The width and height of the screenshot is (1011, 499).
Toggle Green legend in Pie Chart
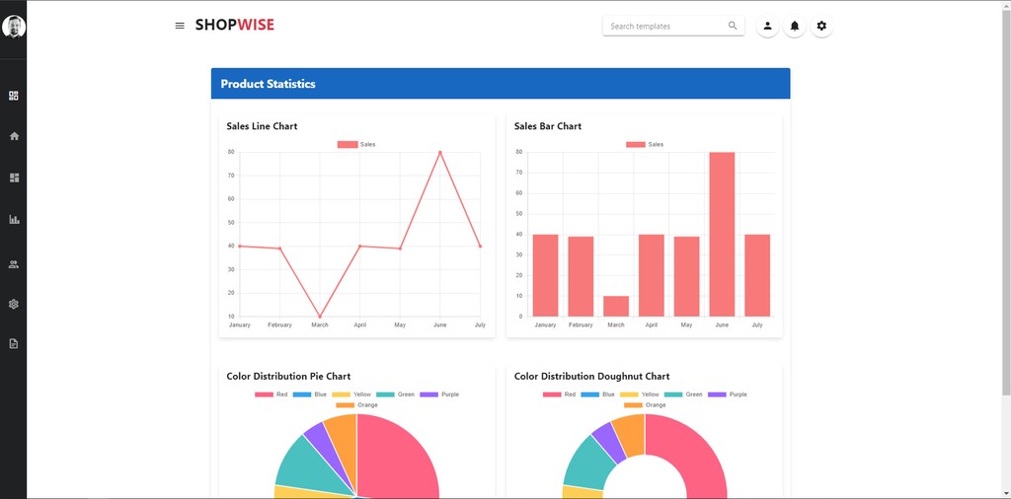pos(395,394)
